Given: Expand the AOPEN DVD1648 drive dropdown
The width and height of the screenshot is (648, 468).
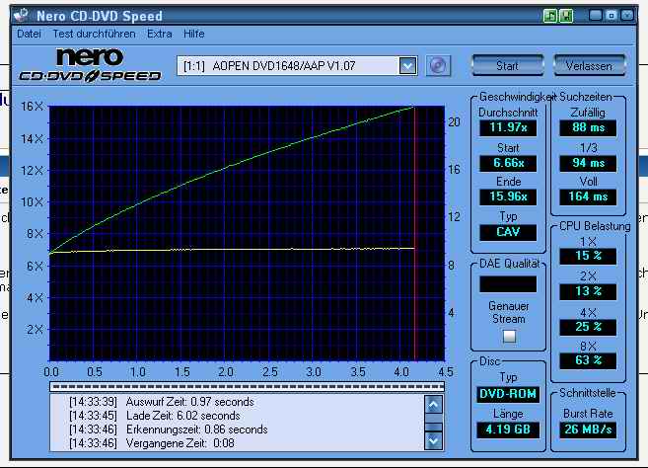Looking at the screenshot, I should click(x=407, y=66).
